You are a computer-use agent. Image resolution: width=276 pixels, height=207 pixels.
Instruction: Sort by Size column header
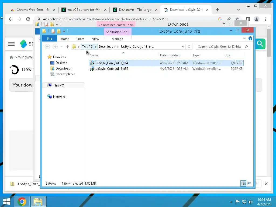[227, 55]
